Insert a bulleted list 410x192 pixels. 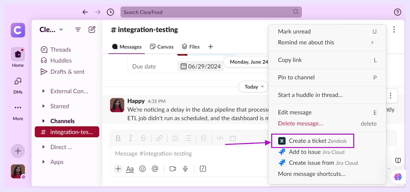[188, 138]
